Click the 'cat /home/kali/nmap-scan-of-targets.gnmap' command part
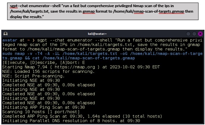205x125 pixels. coord(84,58)
